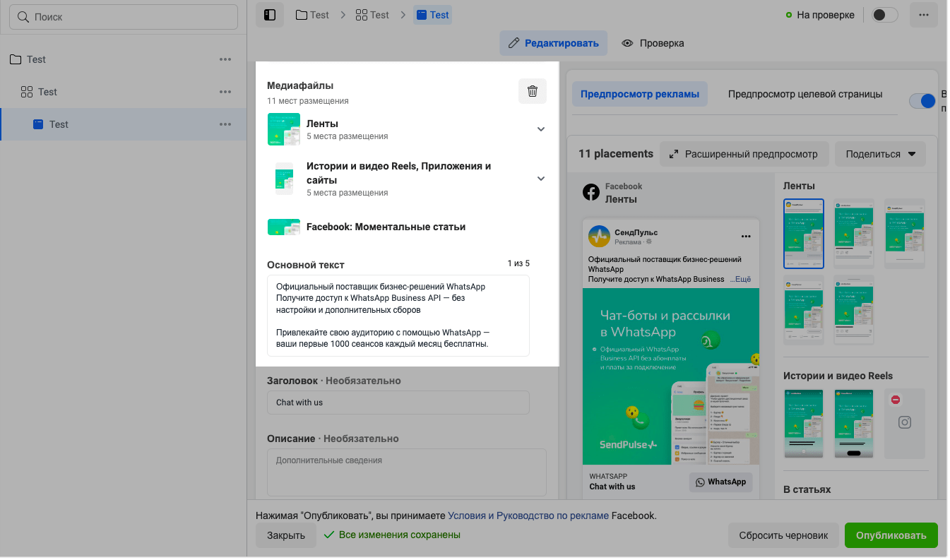This screenshot has width=950, height=560.
Task: Click the trash icon in Медиафайлы section
Action: [x=533, y=91]
